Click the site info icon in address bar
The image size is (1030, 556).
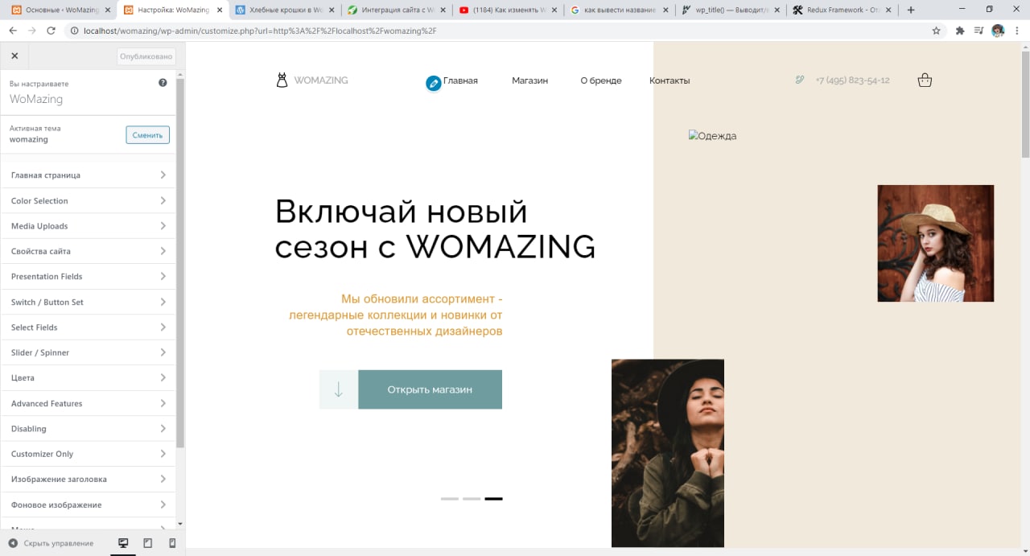(x=74, y=31)
